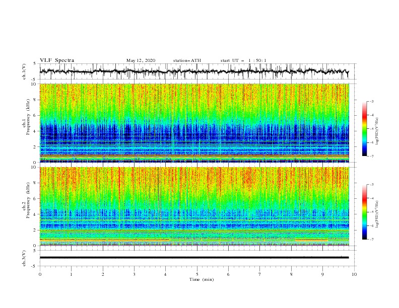Click the color bar beside ch.1 spectrogram

point(364,129)
